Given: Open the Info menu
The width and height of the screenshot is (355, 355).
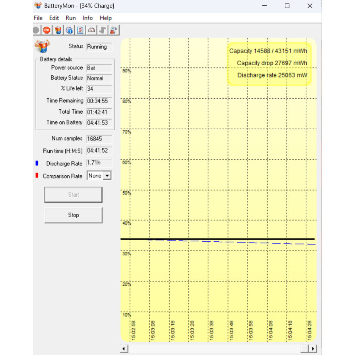Looking at the screenshot, I should 88,18.
